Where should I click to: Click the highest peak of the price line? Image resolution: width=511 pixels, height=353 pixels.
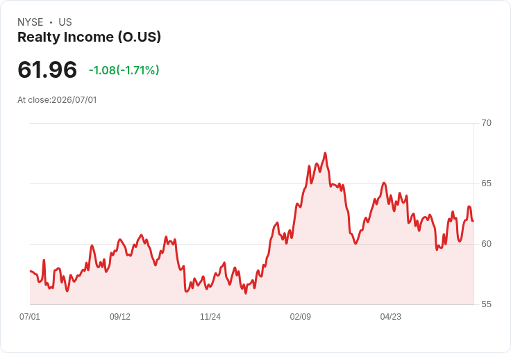coord(325,153)
